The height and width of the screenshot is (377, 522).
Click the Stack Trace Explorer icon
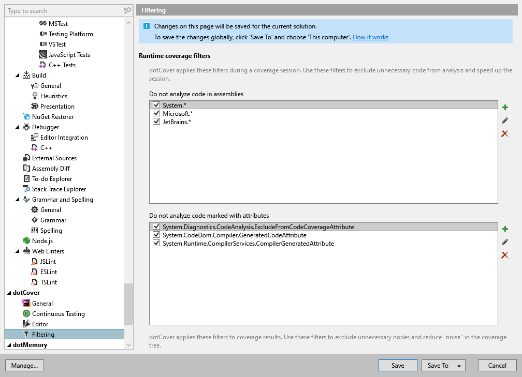[26, 189]
